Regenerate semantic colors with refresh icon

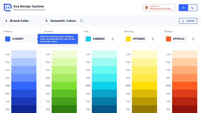pyautogui.click(x=82, y=21)
